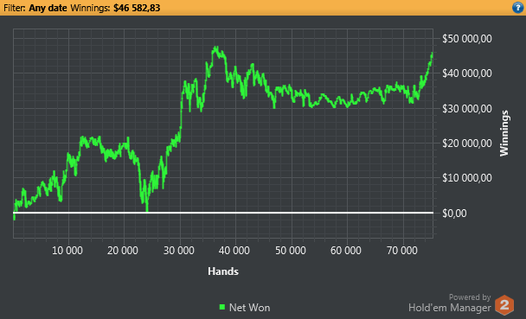The width and height of the screenshot is (526, 319).
Task: Click the 'Filter:' label in orange bar
Action: pos(14,8)
